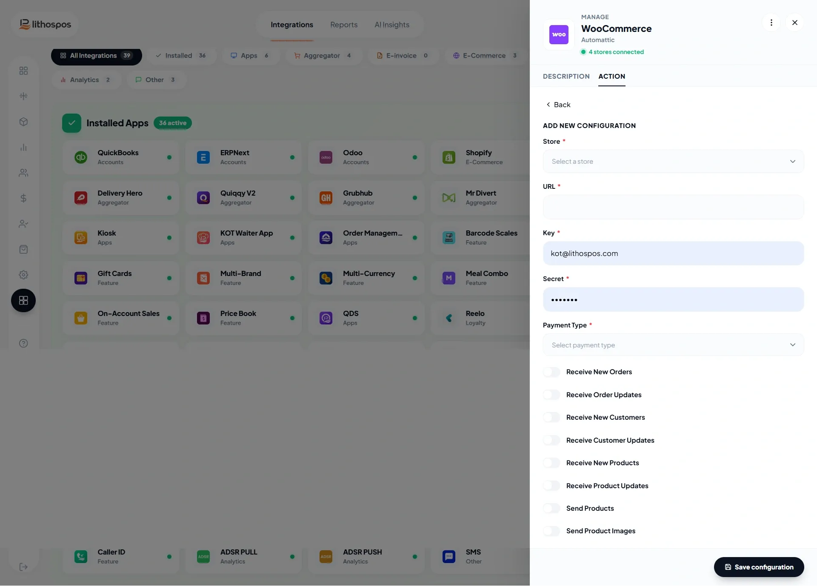Switch to the DESCRIPTION tab
The width and height of the screenshot is (817, 586).
pos(566,77)
